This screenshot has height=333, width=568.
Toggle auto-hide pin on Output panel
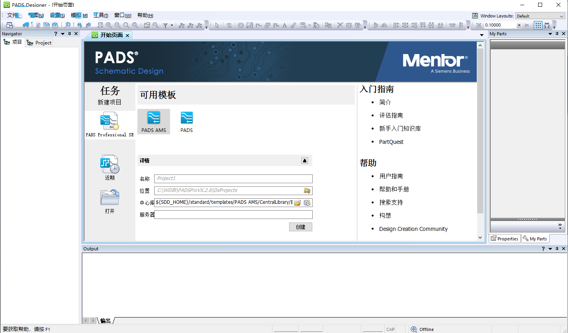coord(557,249)
